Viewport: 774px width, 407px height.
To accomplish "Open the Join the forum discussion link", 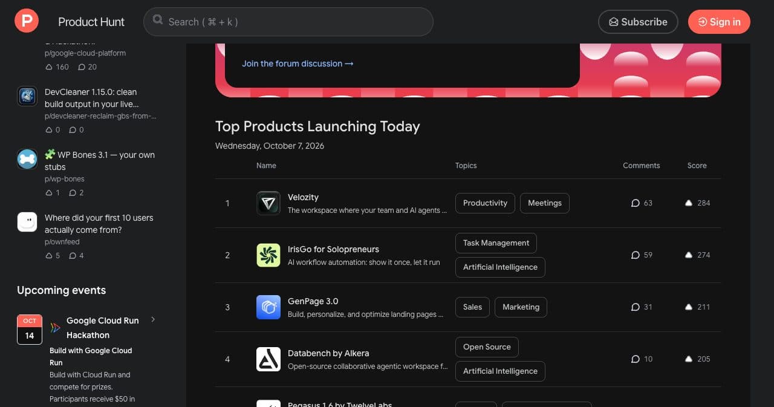I will tap(298, 63).
